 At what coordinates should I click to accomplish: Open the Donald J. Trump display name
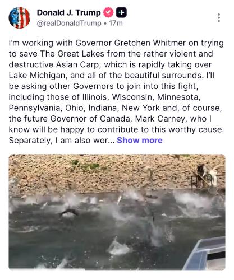pyautogui.click(x=69, y=13)
